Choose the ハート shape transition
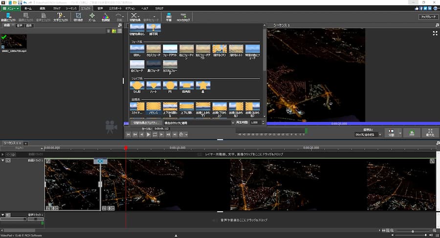This screenshot has height=238, width=440. coord(154,86)
